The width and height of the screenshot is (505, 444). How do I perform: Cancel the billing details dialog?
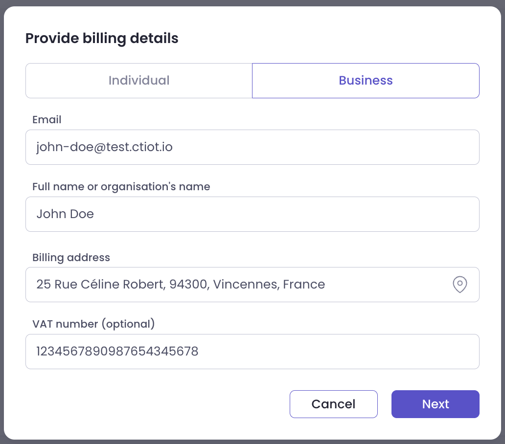pos(333,404)
